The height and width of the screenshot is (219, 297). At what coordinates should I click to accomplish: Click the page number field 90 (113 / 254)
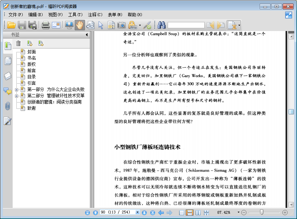tap(117, 212)
